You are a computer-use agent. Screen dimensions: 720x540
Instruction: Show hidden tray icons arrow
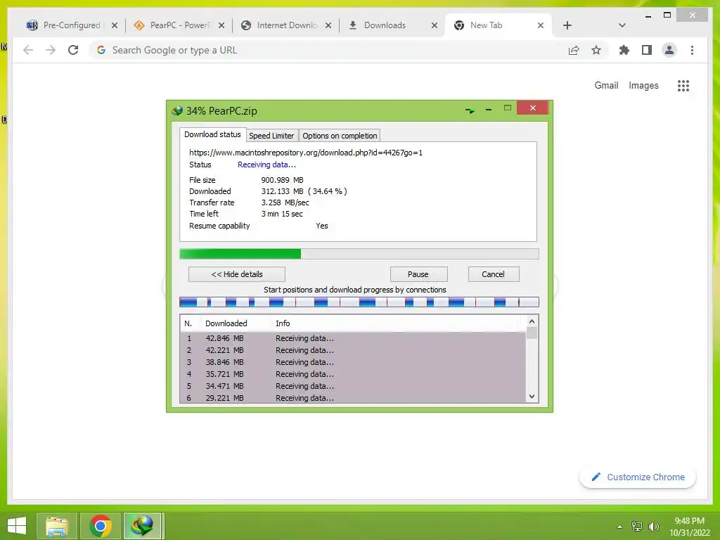coord(620,526)
